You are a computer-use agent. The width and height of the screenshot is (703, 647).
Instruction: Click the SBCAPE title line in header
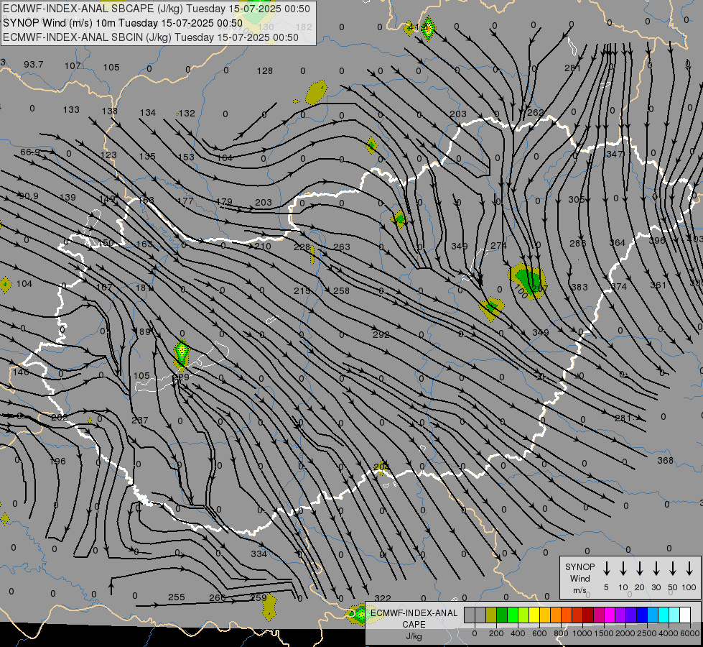[x=156, y=9]
